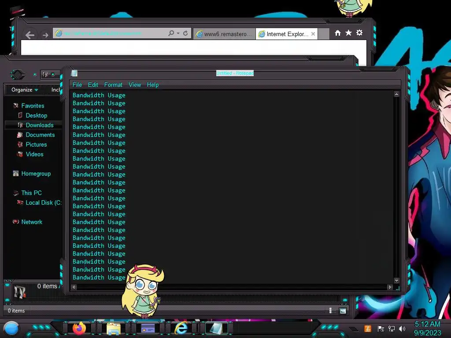The width and height of the screenshot is (451, 338).
Task: Close the Internet Explor... tab
Action: (313, 34)
